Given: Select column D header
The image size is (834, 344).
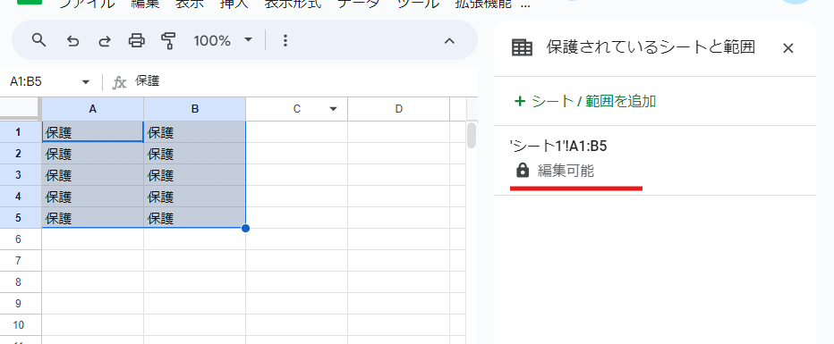Looking at the screenshot, I should coord(399,109).
